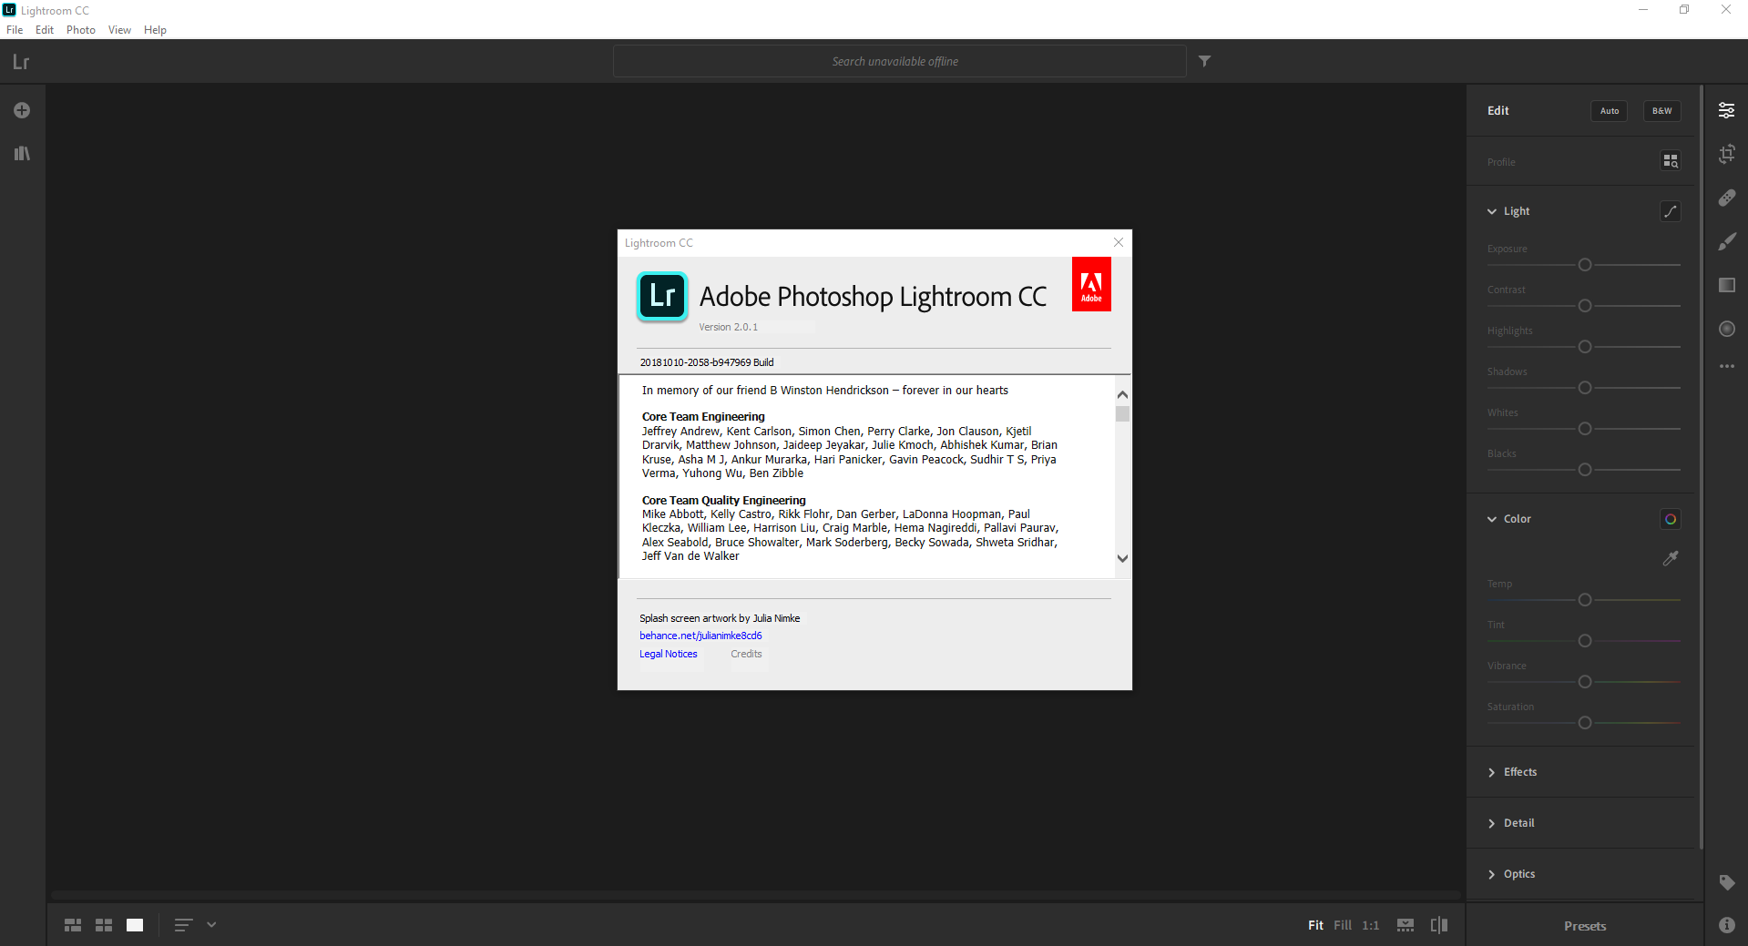Viewport: 1748px width, 946px height.
Task: Switch to Photo Grid view
Action: click(x=73, y=925)
